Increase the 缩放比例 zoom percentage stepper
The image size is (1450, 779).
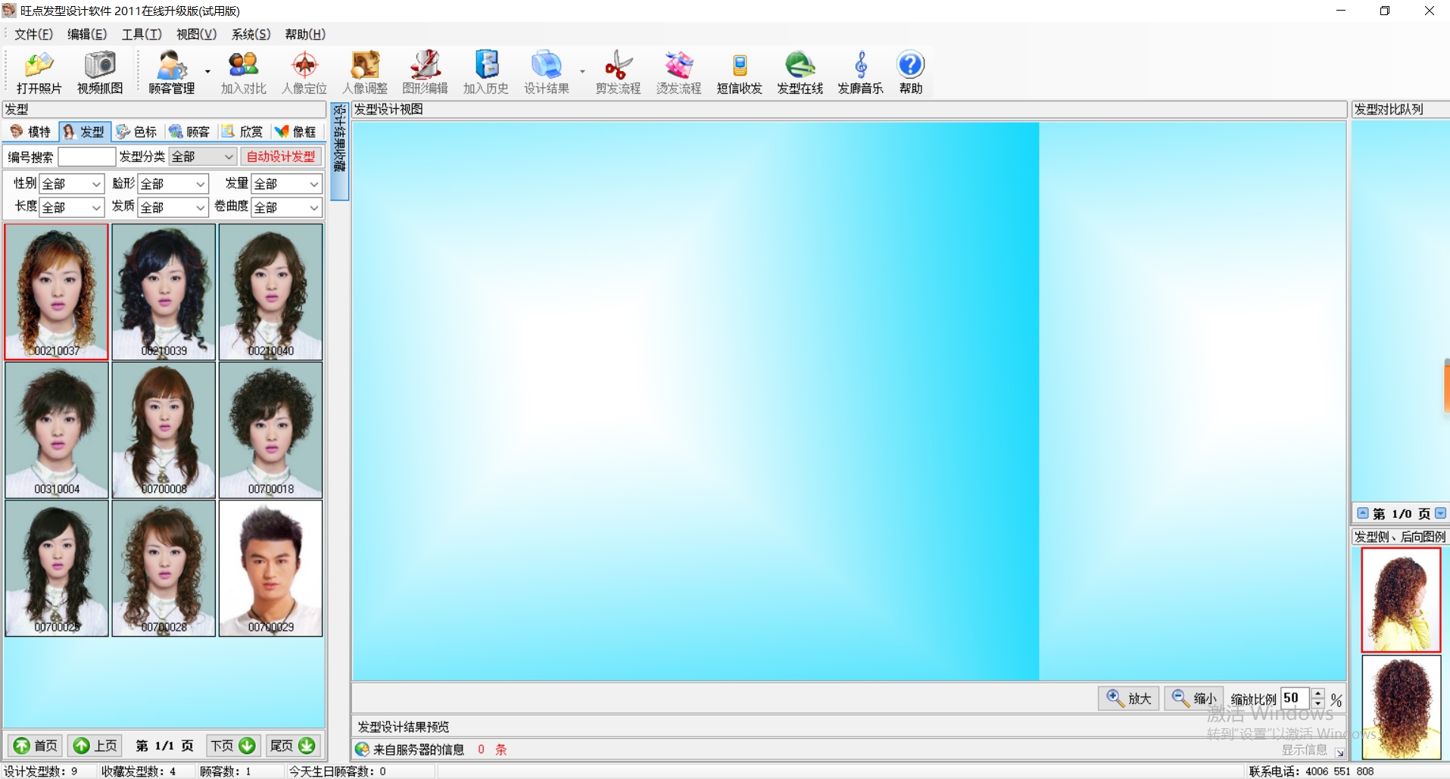coord(1318,693)
